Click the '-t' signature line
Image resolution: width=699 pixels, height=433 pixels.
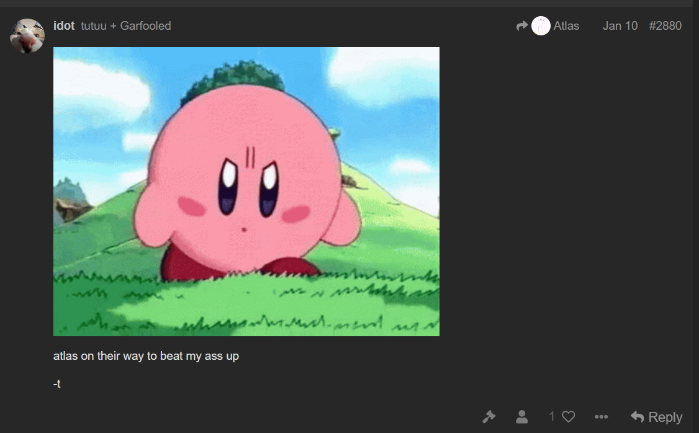[56, 383]
